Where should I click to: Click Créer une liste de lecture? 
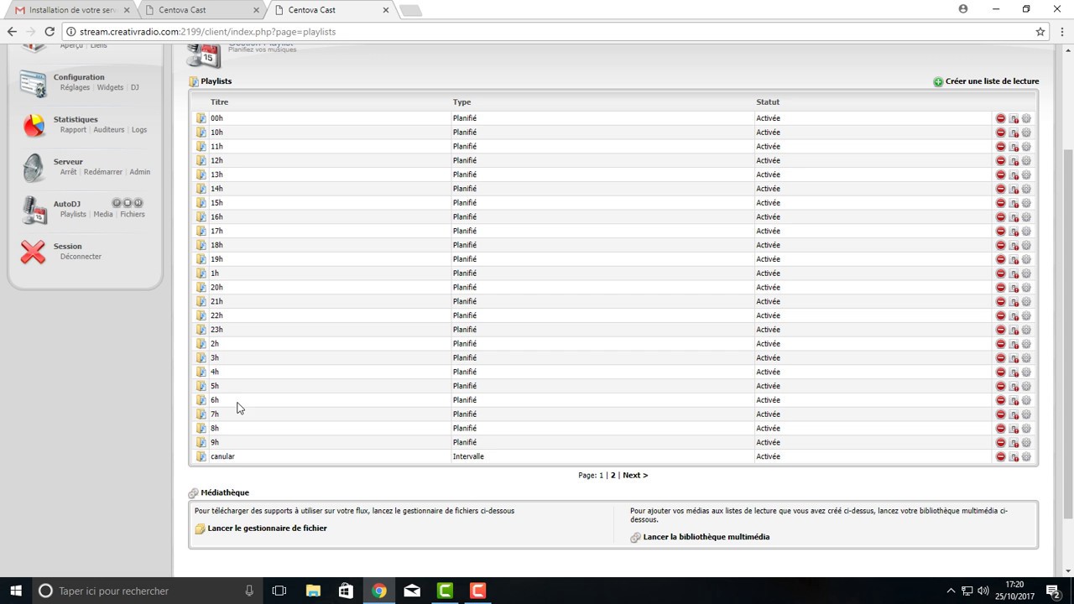tap(992, 81)
